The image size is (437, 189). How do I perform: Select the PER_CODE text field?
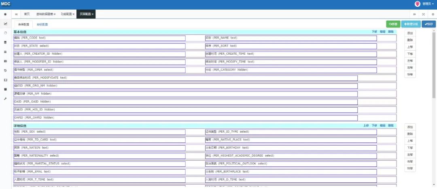(x=99, y=38)
